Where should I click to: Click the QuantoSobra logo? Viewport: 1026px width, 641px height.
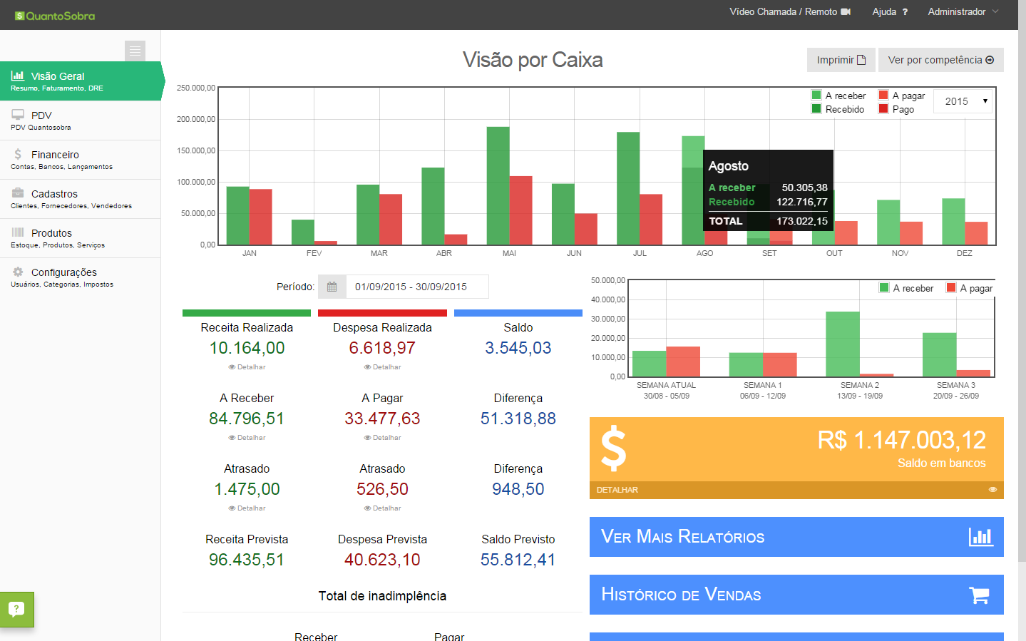[x=55, y=16]
